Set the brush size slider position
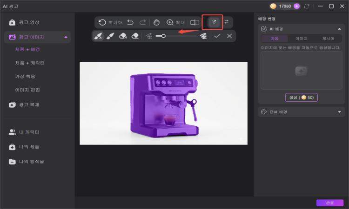Image resolution: width=349 pixels, height=209 pixels. 163,36
